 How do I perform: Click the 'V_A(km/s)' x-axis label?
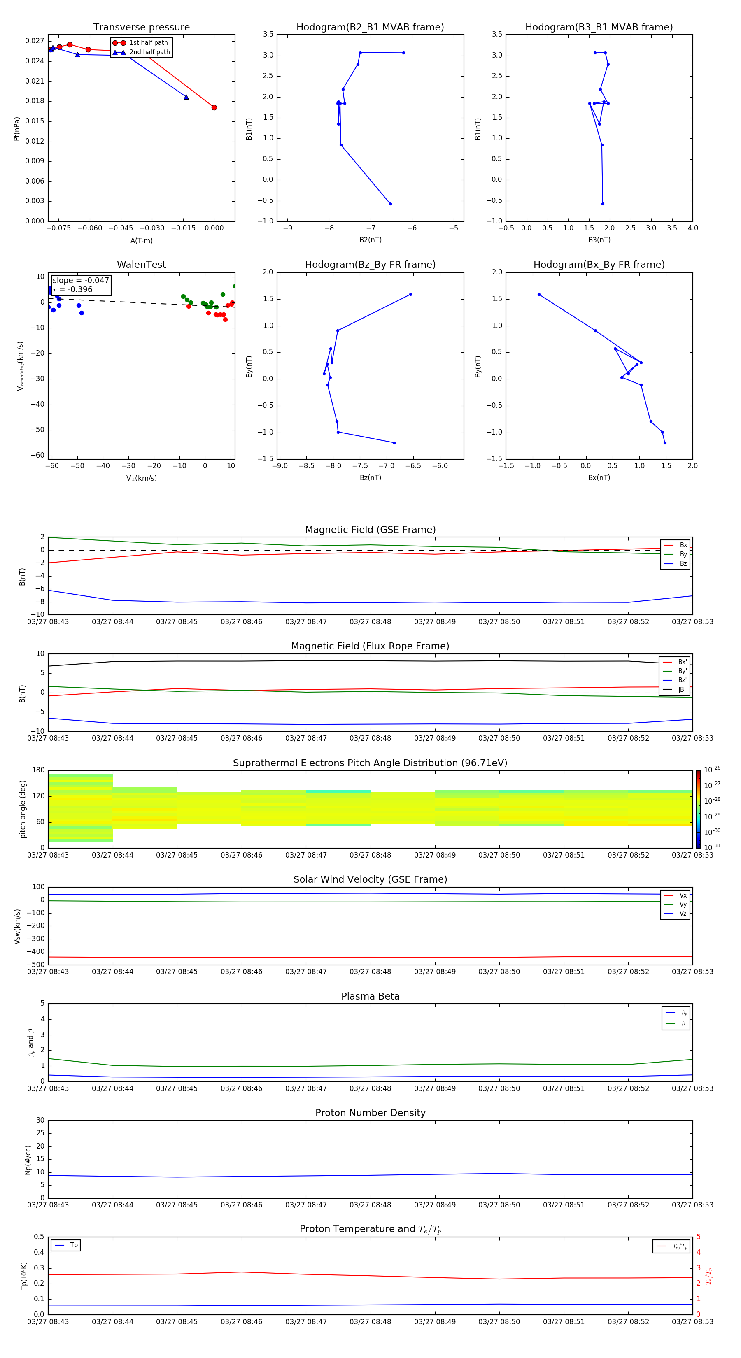[x=141, y=478]
